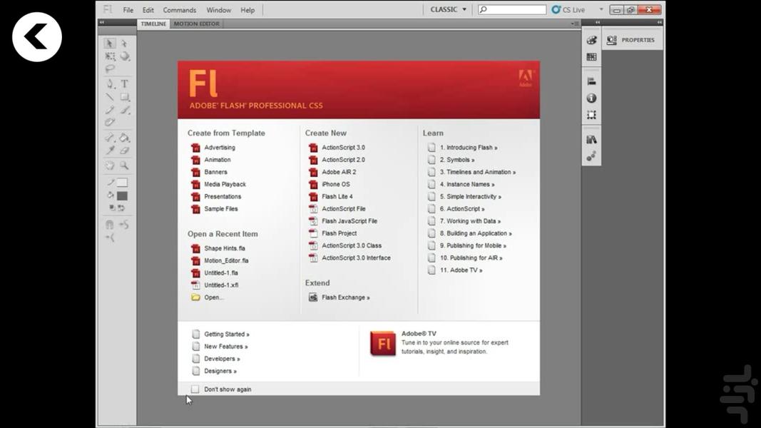Collapse the Properties panel dock arrows
The height and width of the screenshot is (428, 761).
[x=660, y=22]
